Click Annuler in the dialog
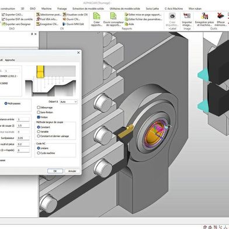This screenshot has height=229, width=229. pyautogui.click(x=72, y=171)
